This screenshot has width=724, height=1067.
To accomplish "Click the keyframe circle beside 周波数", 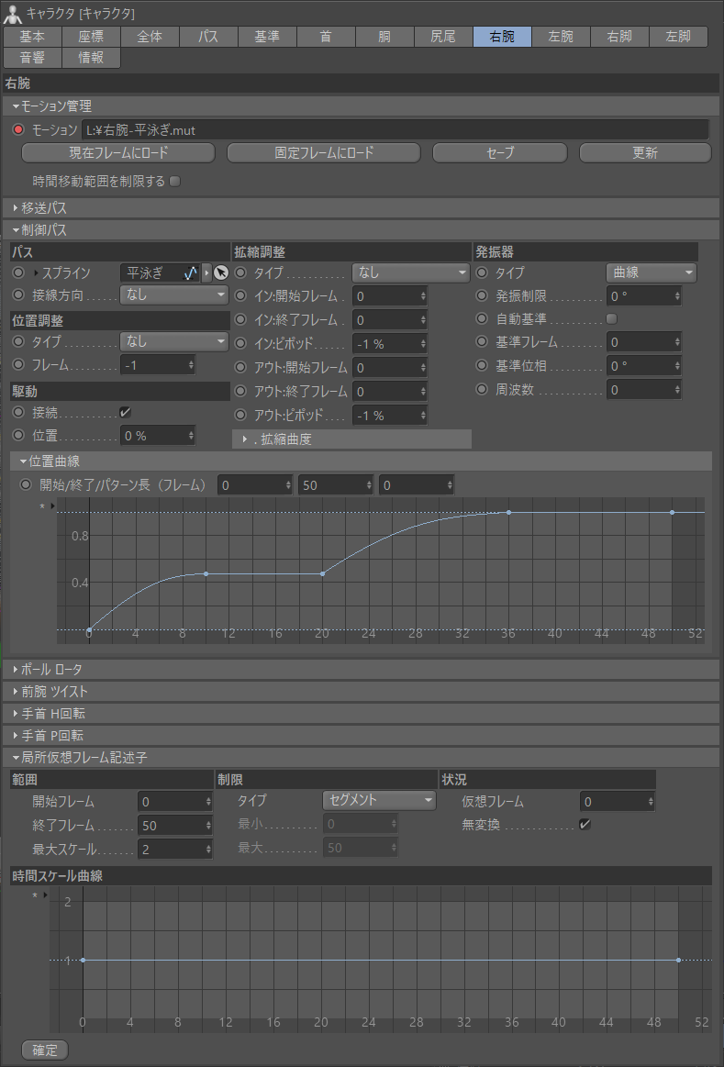I will (x=483, y=390).
